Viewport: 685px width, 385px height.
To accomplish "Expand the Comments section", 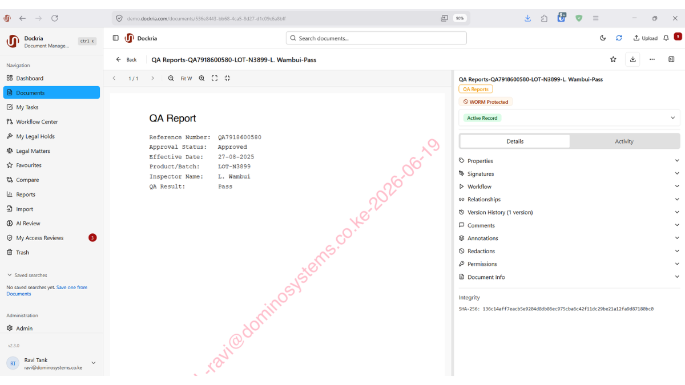I will pyautogui.click(x=569, y=225).
